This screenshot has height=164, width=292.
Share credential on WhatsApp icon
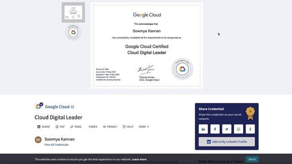pos(238,129)
